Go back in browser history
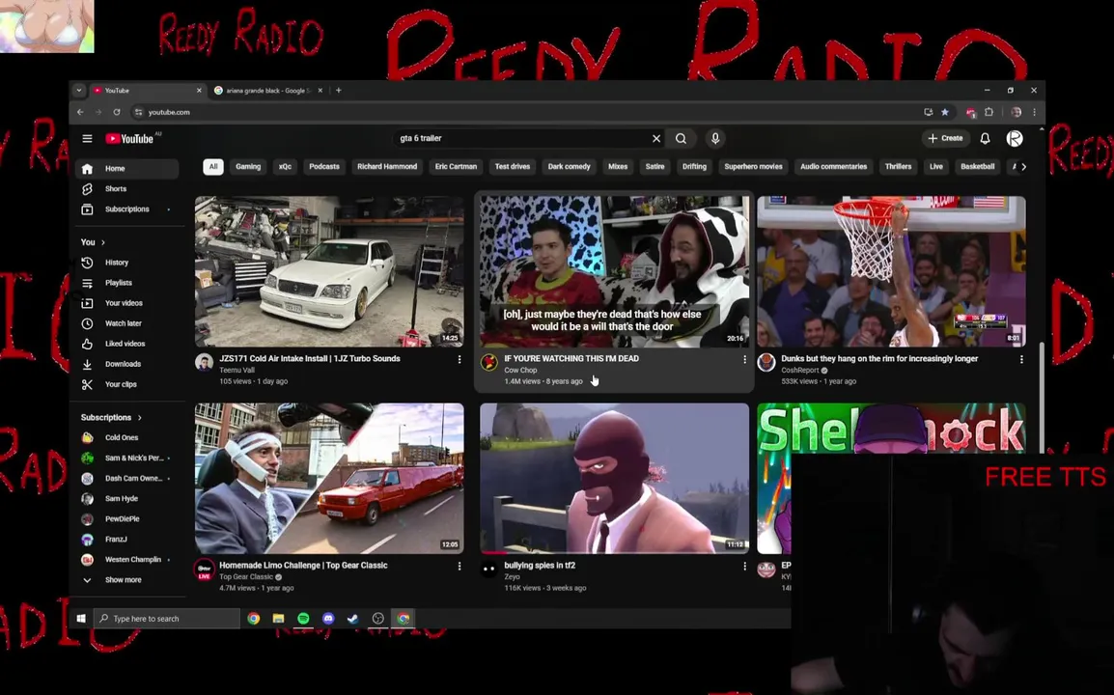1114x695 pixels. coord(79,112)
